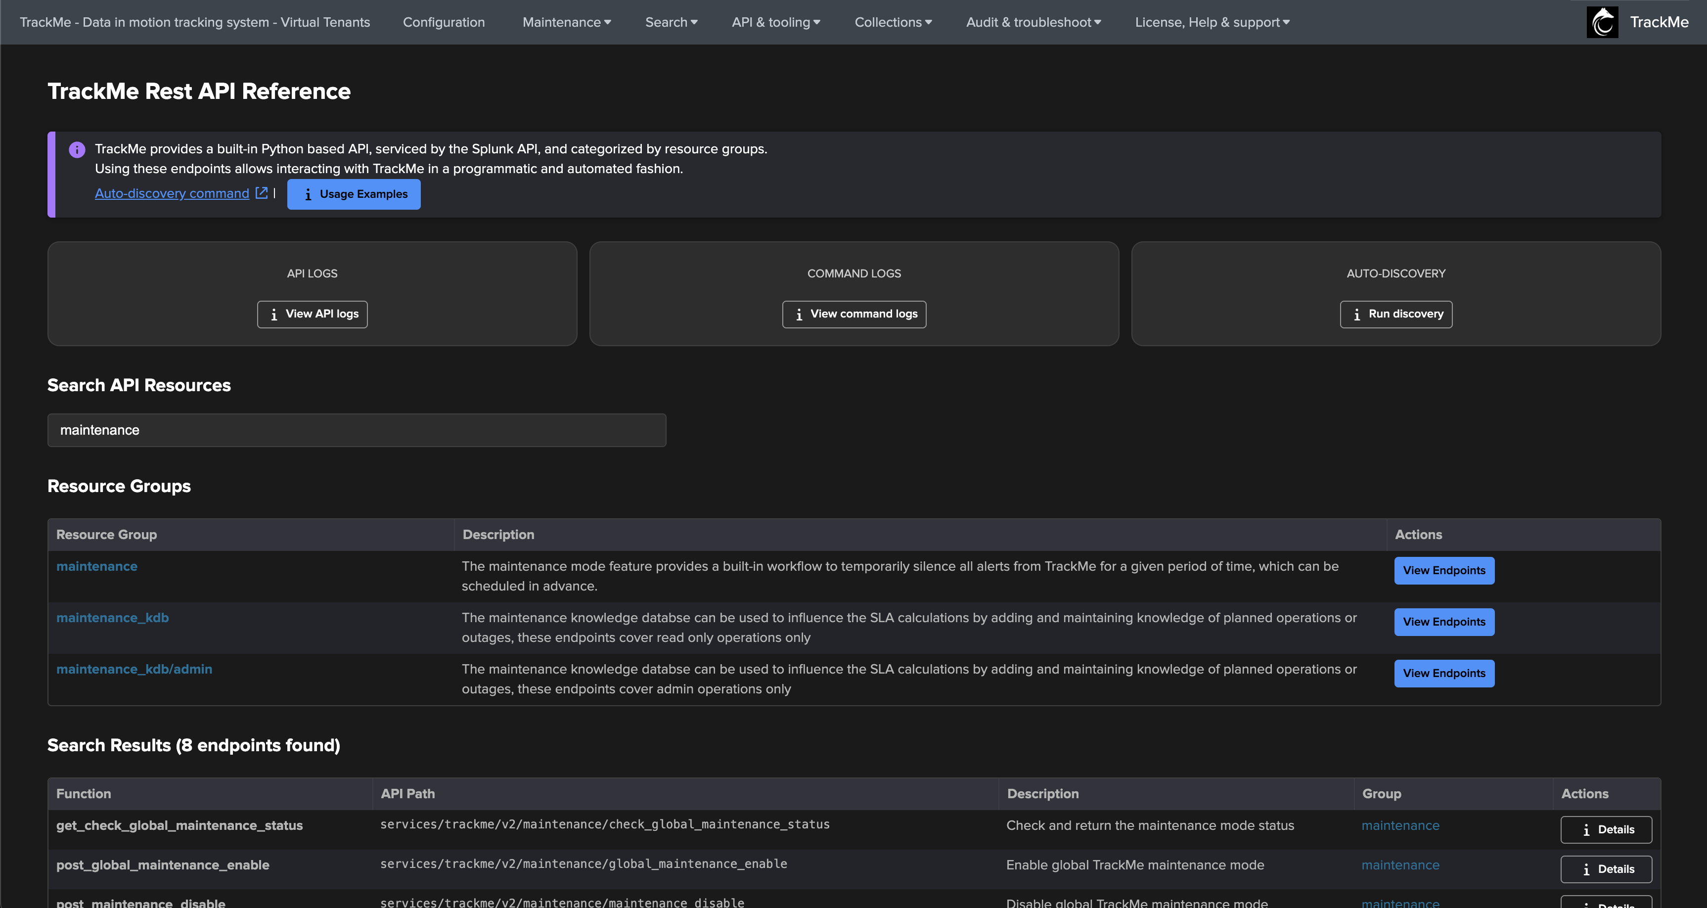Click info icon in Usage Examples button
Viewport: 1707px width, 908px height.
pyautogui.click(x=308, y=194)
